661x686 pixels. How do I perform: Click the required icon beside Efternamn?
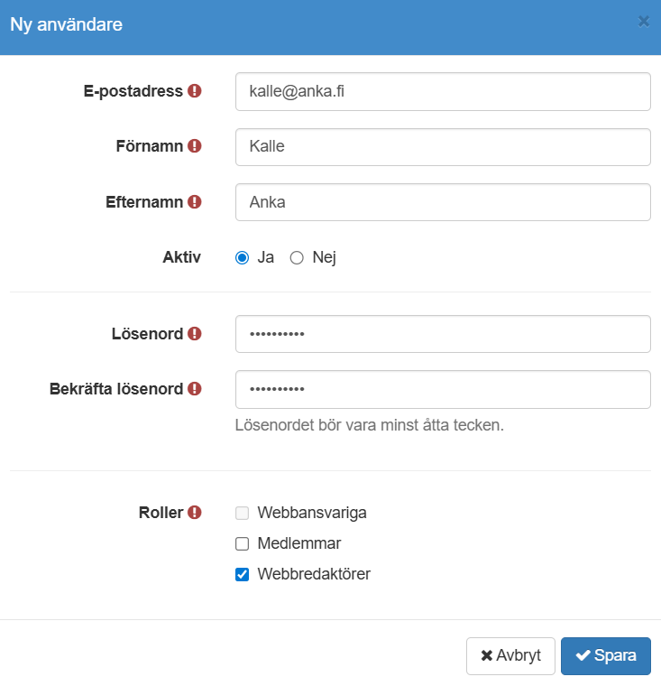tap(195, 202)
